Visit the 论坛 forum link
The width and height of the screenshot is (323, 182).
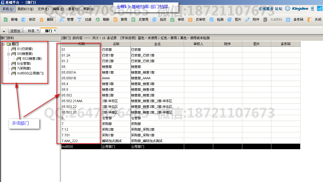(x=278, y=9)
